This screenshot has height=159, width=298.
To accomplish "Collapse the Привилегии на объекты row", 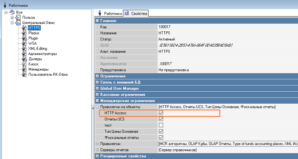I will pyautogui.click(x=97, y=107).
